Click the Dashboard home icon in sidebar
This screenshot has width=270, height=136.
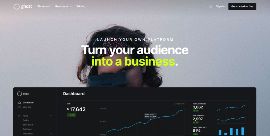pos(20,103)
